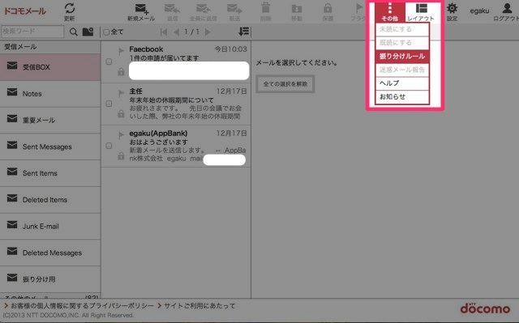Click lock icon on 主任 message

121,113
